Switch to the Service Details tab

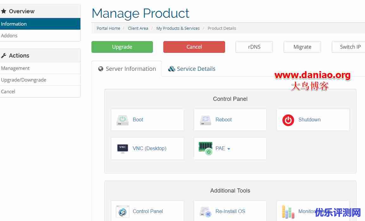point(192,69)
